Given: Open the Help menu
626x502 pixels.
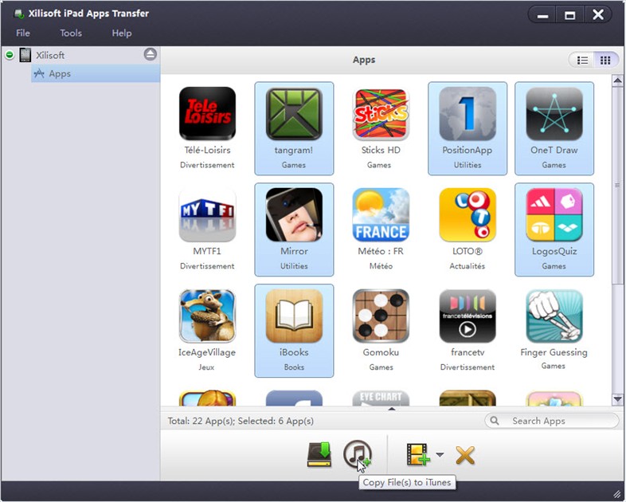Looking at the screenshot, I should tap(122, 33).
